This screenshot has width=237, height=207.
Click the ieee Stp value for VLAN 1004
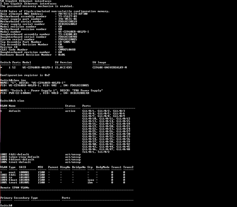(x=91, y=180)
